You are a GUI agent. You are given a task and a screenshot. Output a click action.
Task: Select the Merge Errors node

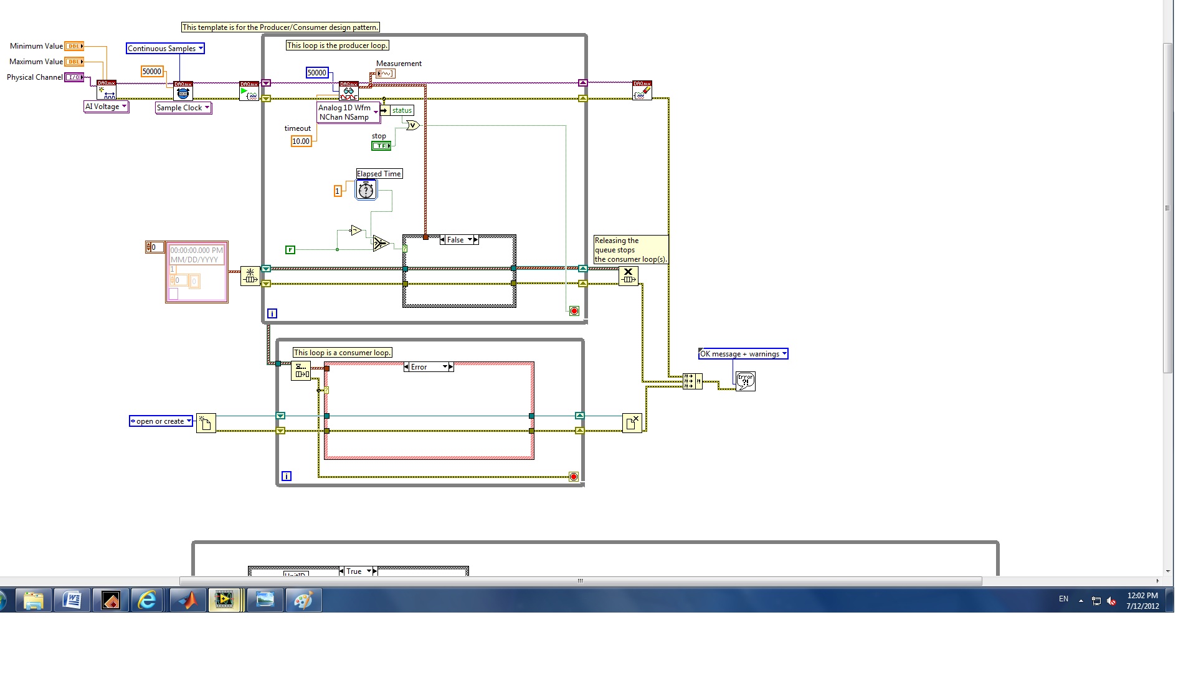(x=692, y=381)
